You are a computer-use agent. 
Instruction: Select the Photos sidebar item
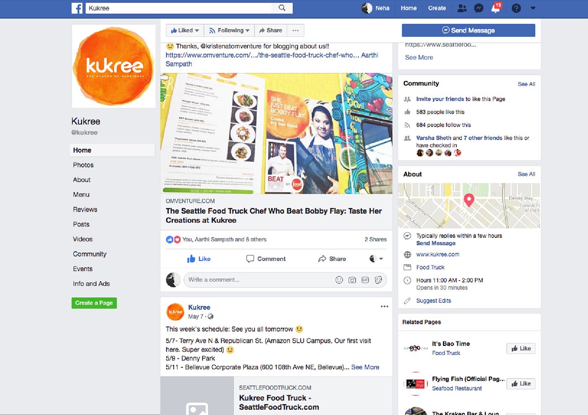point(83,165)
